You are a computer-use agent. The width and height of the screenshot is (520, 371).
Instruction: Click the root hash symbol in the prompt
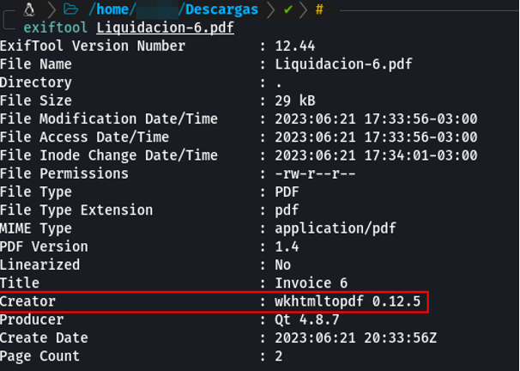319,9
